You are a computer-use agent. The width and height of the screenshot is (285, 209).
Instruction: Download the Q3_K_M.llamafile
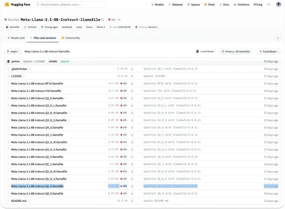coord(132,113)
